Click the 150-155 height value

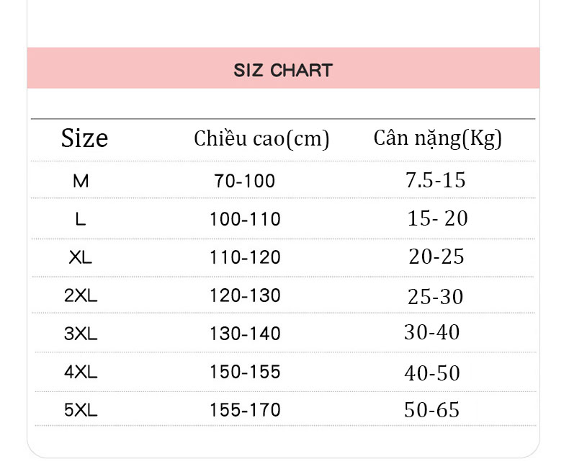coord(246,372)
